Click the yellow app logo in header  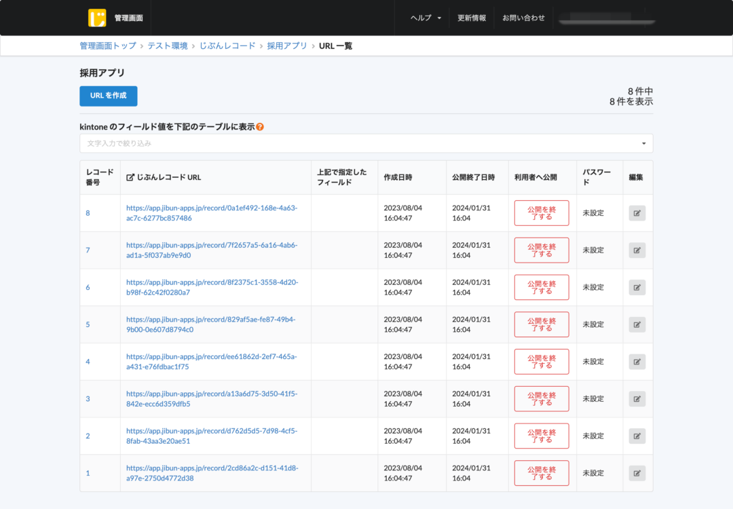coord(97,18)
